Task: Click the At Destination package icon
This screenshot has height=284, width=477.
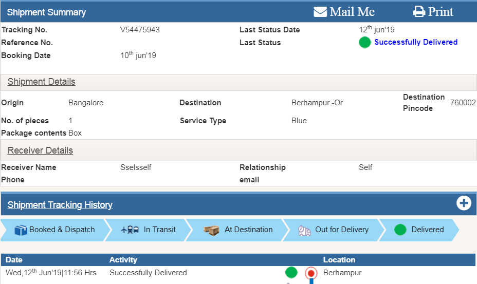Action: (211, 230)
